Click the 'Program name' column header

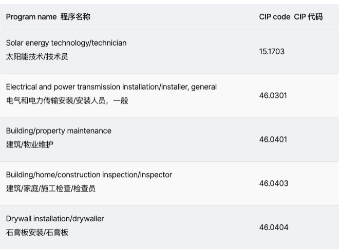pos(31,17)
